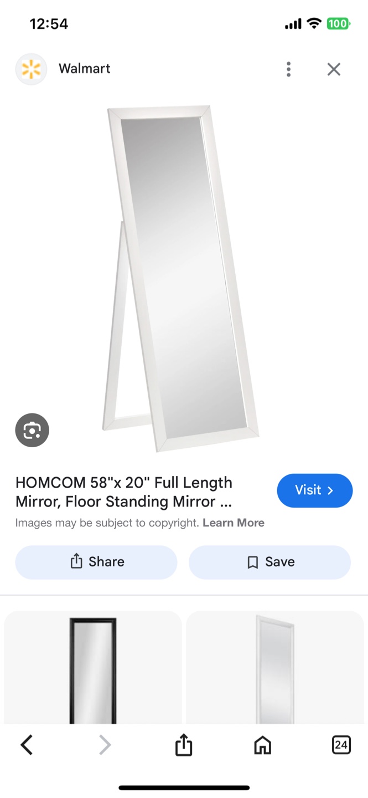Tap the chevron arrow inside Visit button
The image size is (368, 798).
pyautogui.click(x=330, y=490)
